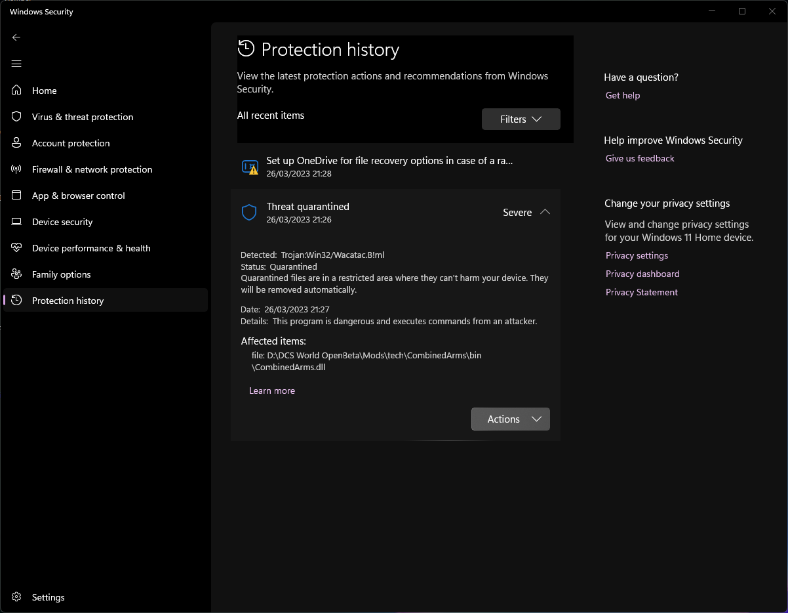Click the Get help link
788x613 pixels.
click(623, 95)
